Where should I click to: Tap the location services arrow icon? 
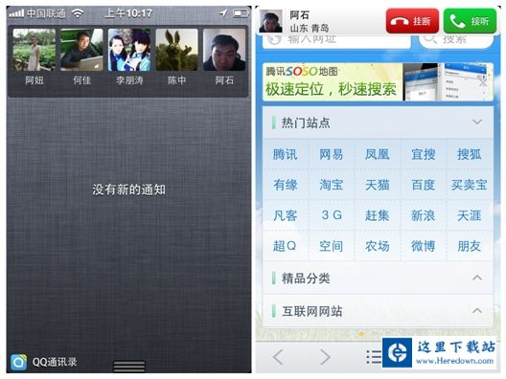[x=223, y=13]
